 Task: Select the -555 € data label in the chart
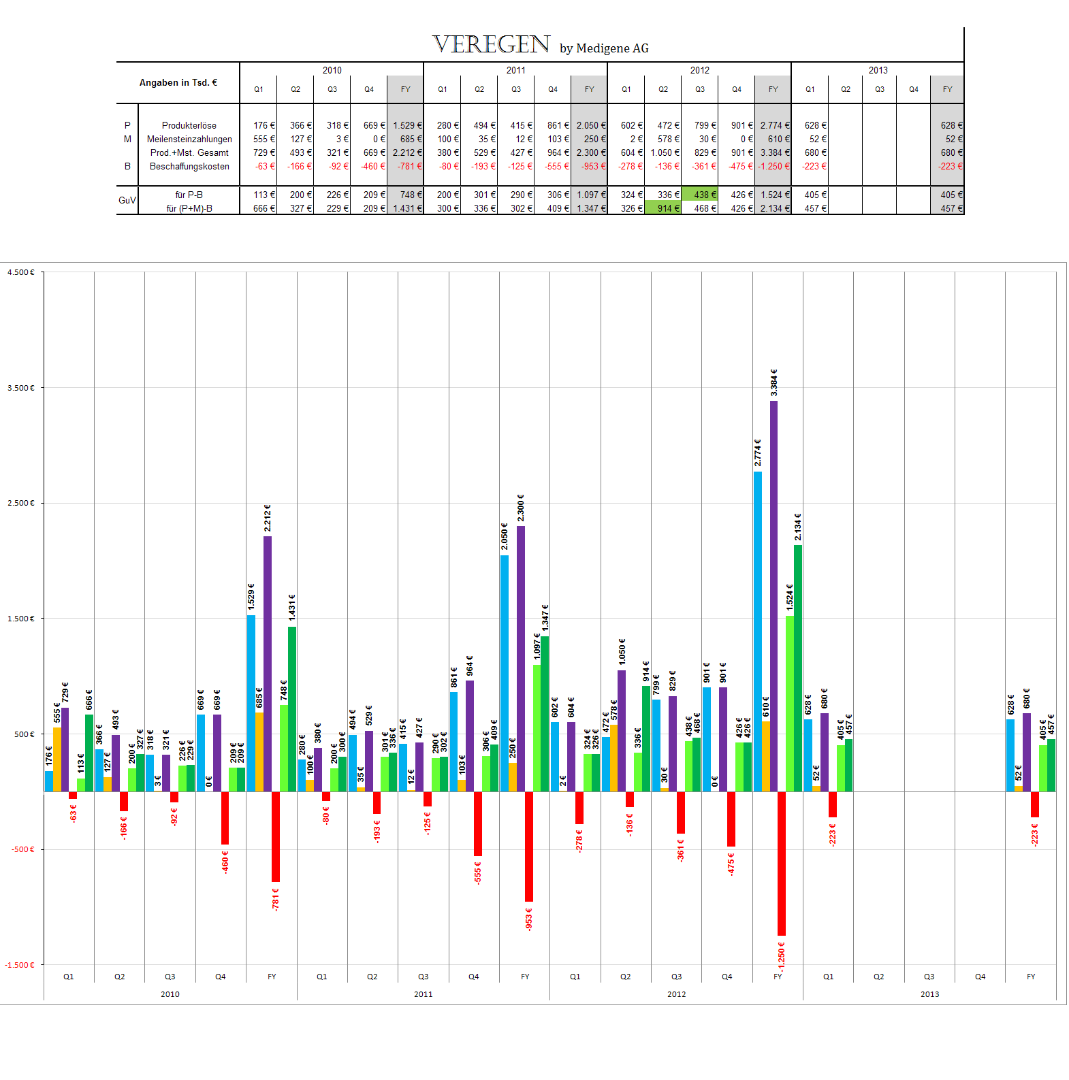478,873
